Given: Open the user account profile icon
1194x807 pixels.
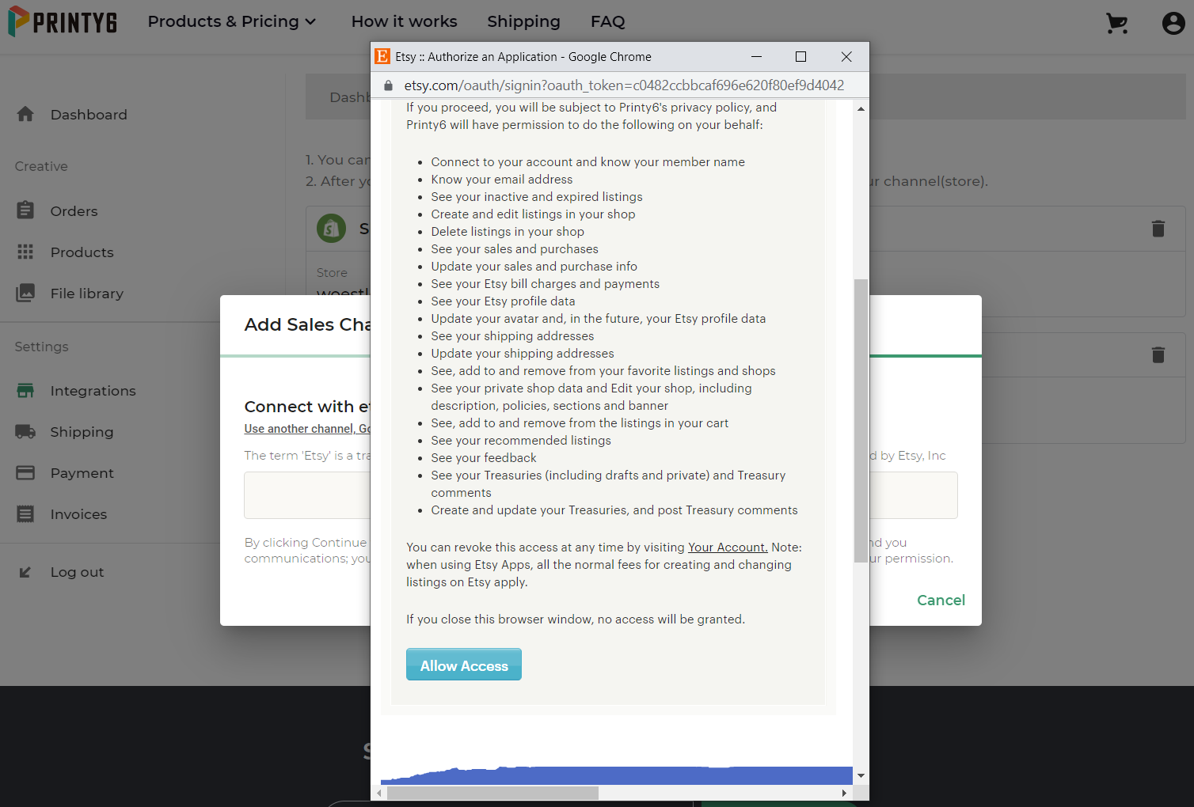Looking at the screenshot, I should coord(1173,24).
